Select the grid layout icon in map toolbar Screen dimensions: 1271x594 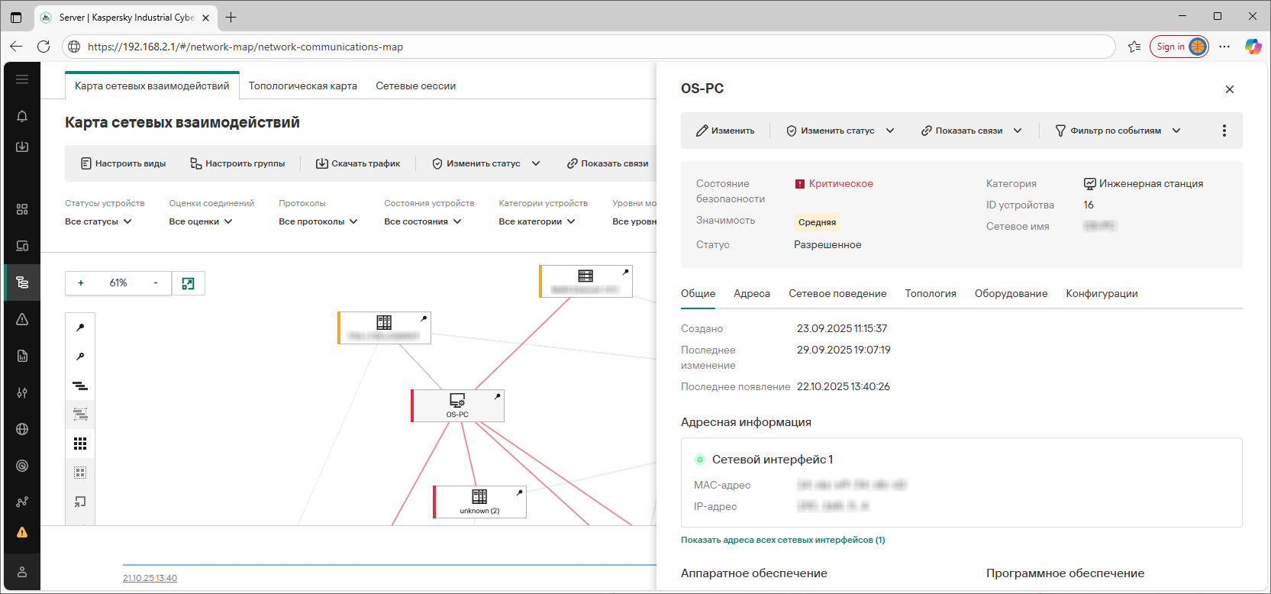80,444
